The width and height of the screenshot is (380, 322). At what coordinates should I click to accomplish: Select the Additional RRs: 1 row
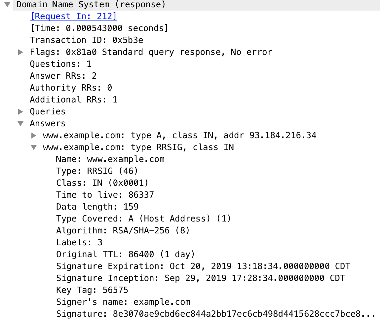(x=74, y=100)
